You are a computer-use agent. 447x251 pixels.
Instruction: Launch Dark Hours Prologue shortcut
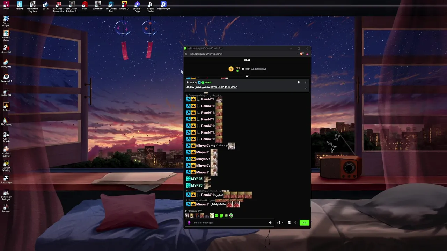point(6,195)
